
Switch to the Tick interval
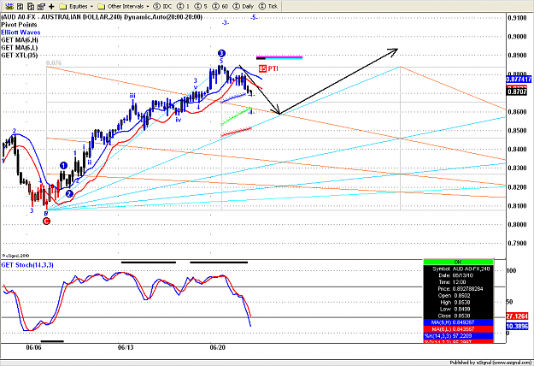268,6
